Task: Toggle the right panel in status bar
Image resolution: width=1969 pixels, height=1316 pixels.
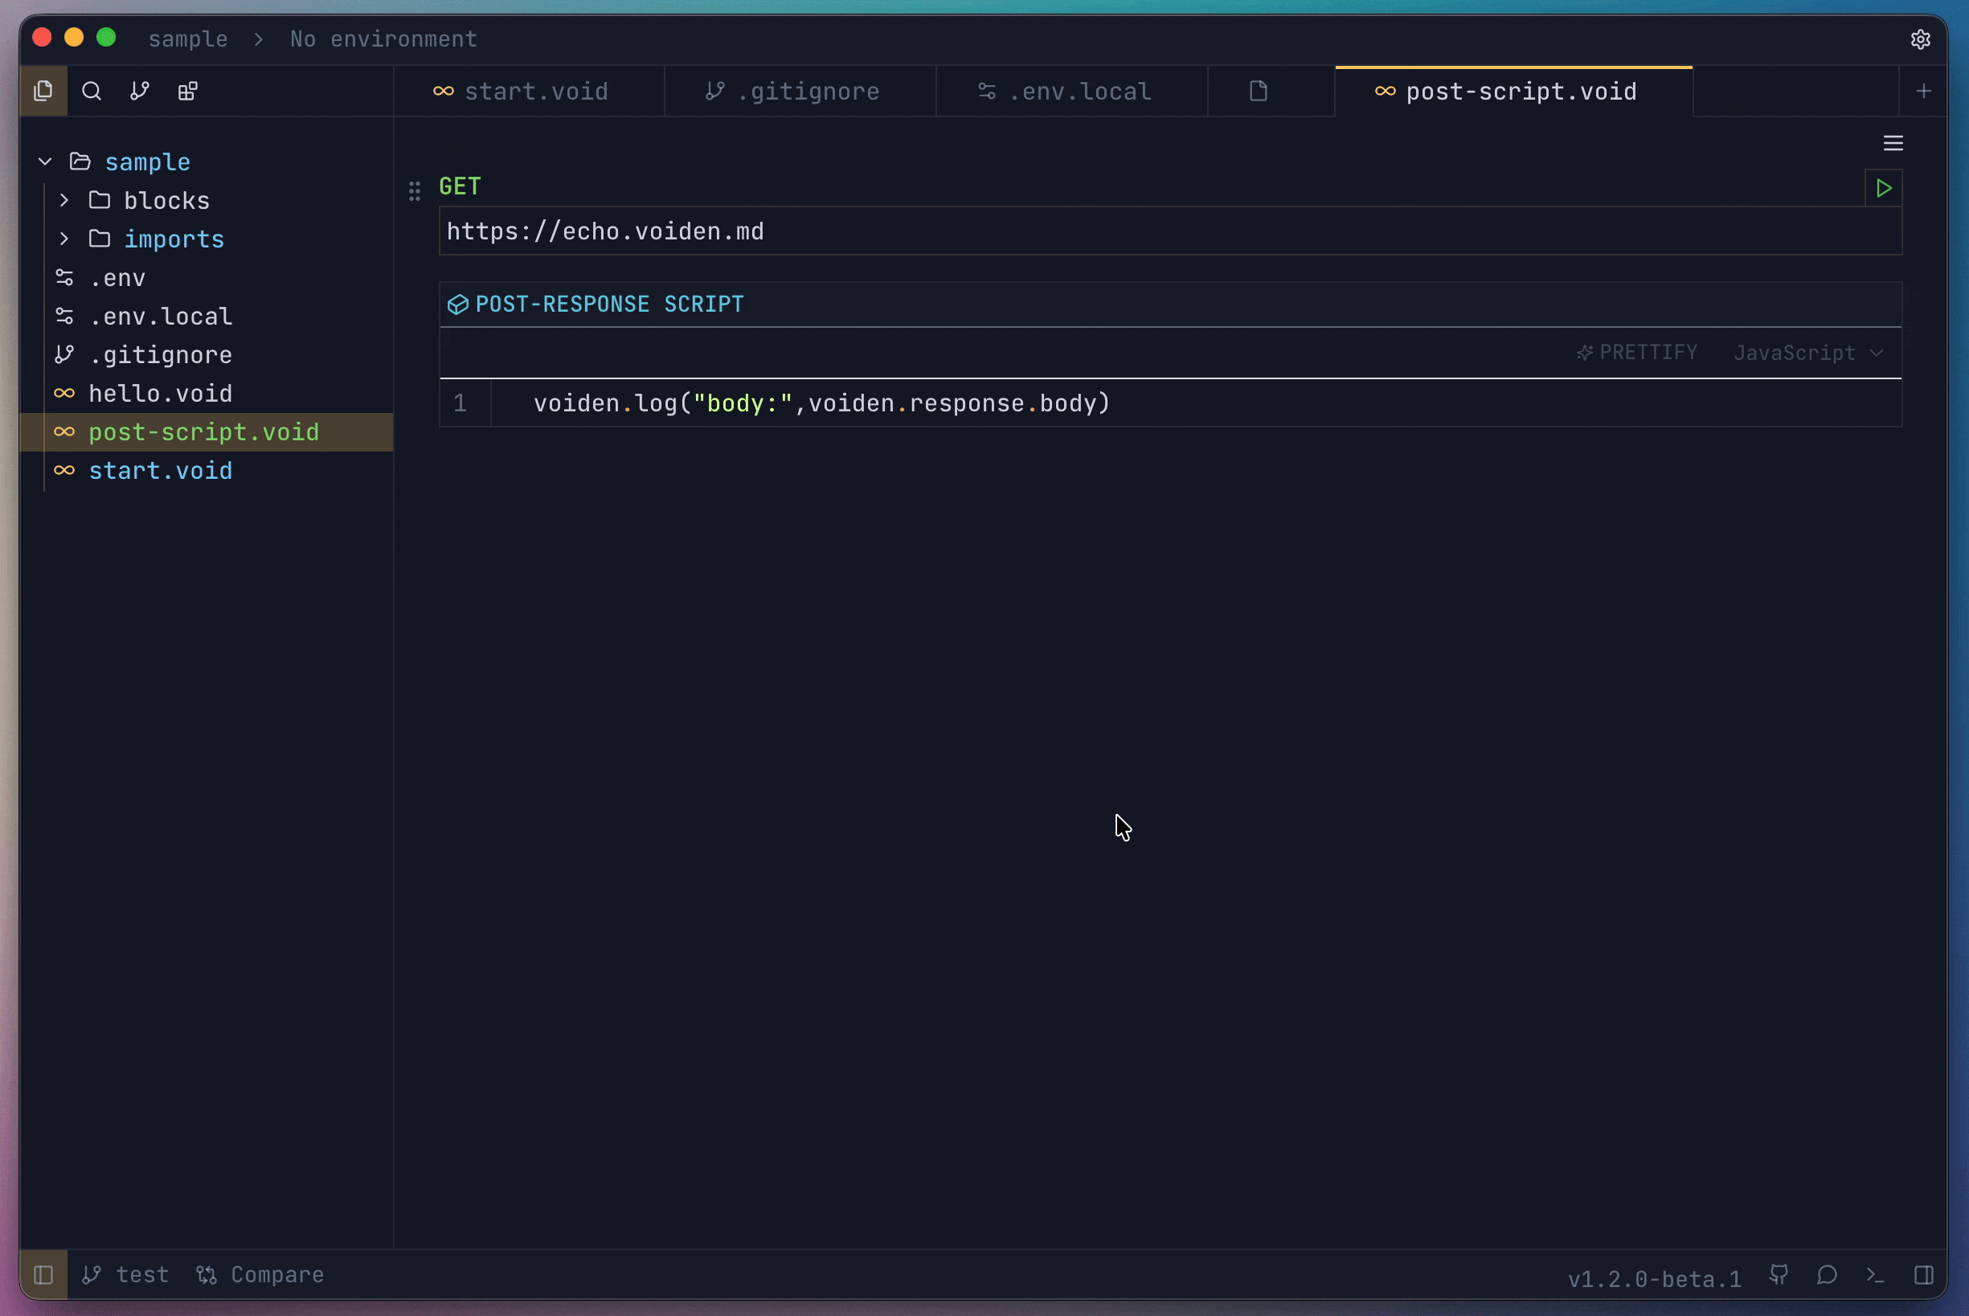Action: tap(1924, 1275)
